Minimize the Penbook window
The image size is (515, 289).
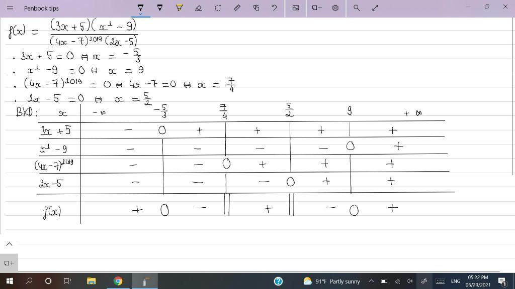pyautogui.click(x=468, y=7)
